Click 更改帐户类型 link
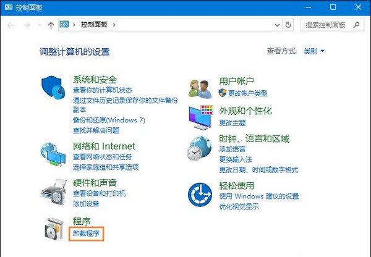 (247, 93)
